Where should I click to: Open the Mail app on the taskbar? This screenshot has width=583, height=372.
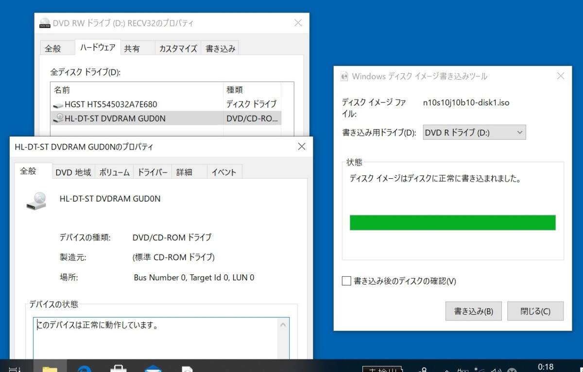(153, 368)
